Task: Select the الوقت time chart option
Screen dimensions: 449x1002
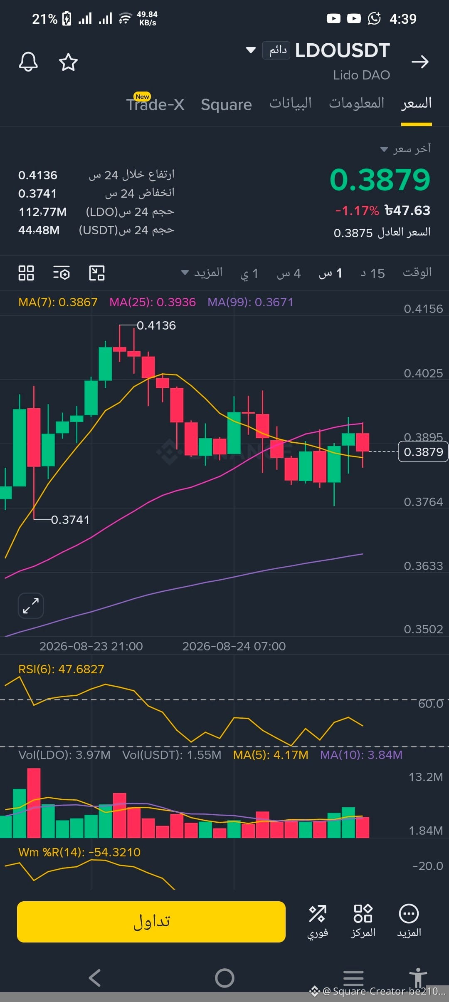Action: [417, 273]
